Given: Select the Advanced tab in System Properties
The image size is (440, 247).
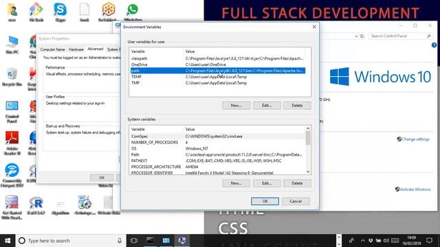Looking at the screenshot, I should 96,49.
